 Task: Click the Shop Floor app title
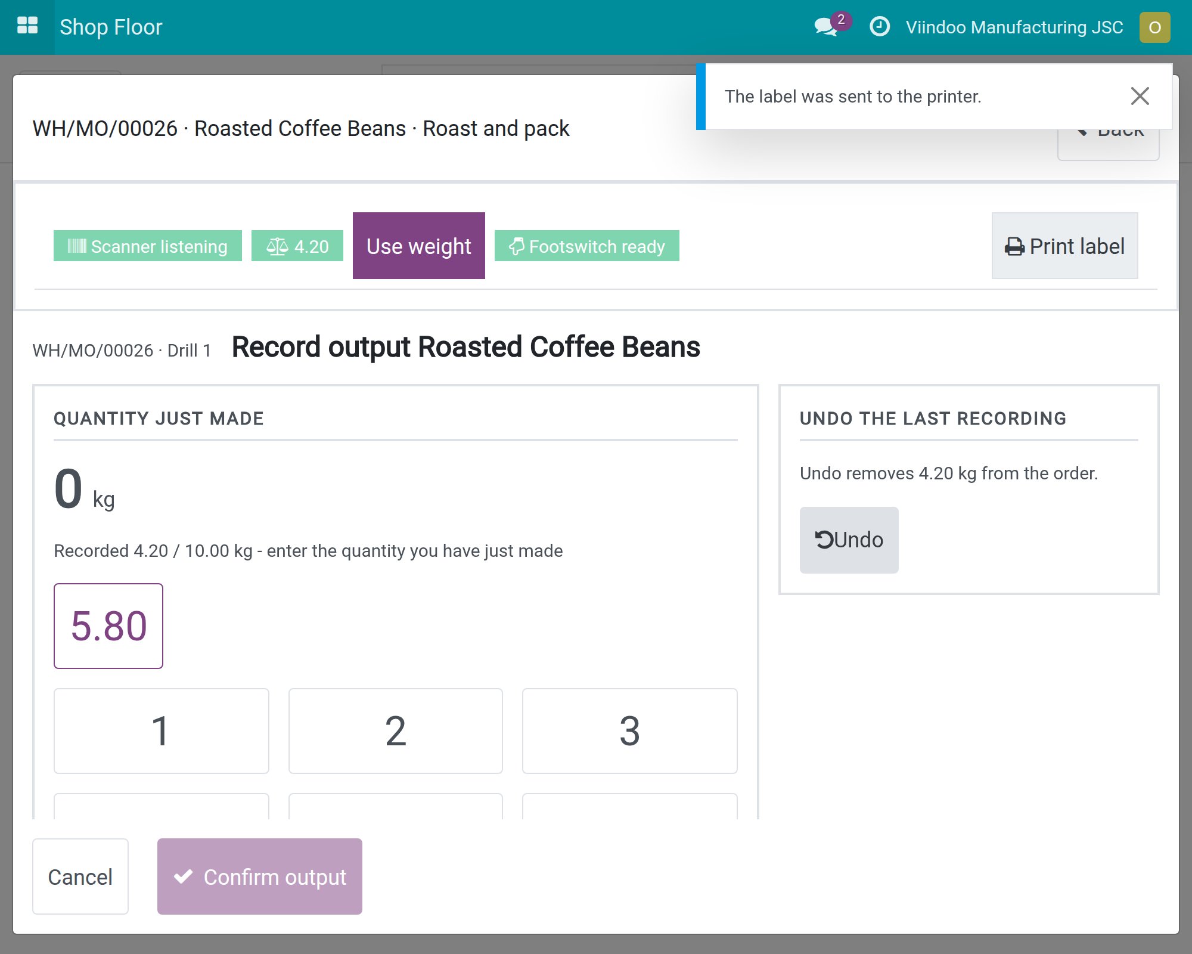[111, 27]
